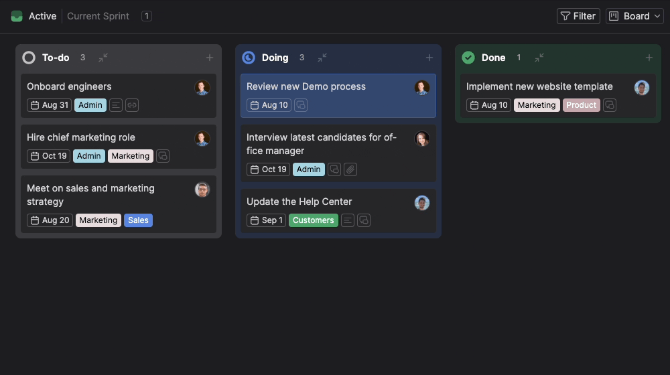Click comments icon on Review new Demo process
Viewport: 670px width, 375px height.
click(301, 105)
